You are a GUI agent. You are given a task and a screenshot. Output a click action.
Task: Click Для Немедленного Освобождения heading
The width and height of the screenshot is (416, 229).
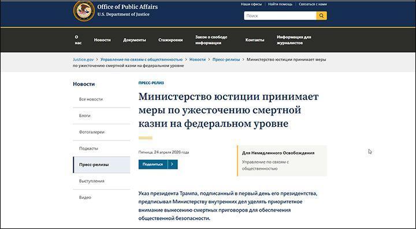tap(278, 153)
